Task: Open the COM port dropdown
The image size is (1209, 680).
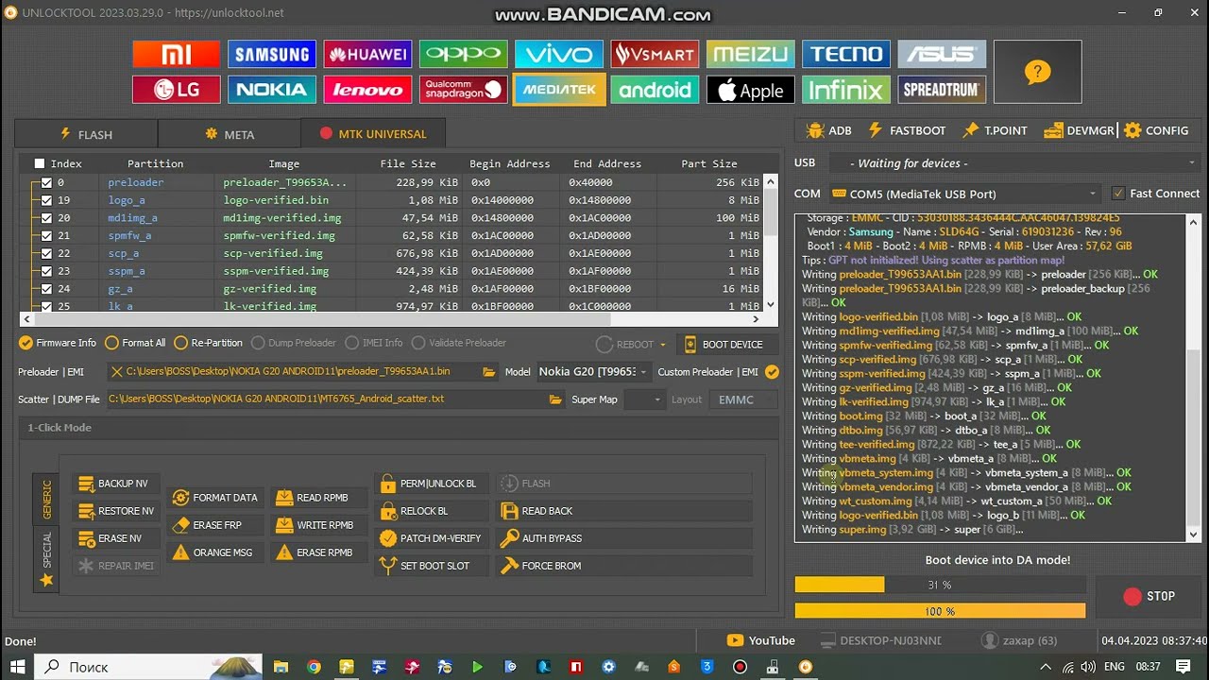Action: [x=964, y=194]
